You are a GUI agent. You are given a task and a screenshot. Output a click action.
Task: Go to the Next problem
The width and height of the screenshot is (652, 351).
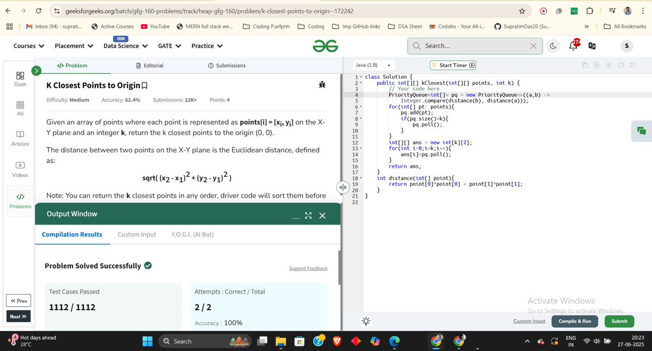click(18, 316)
